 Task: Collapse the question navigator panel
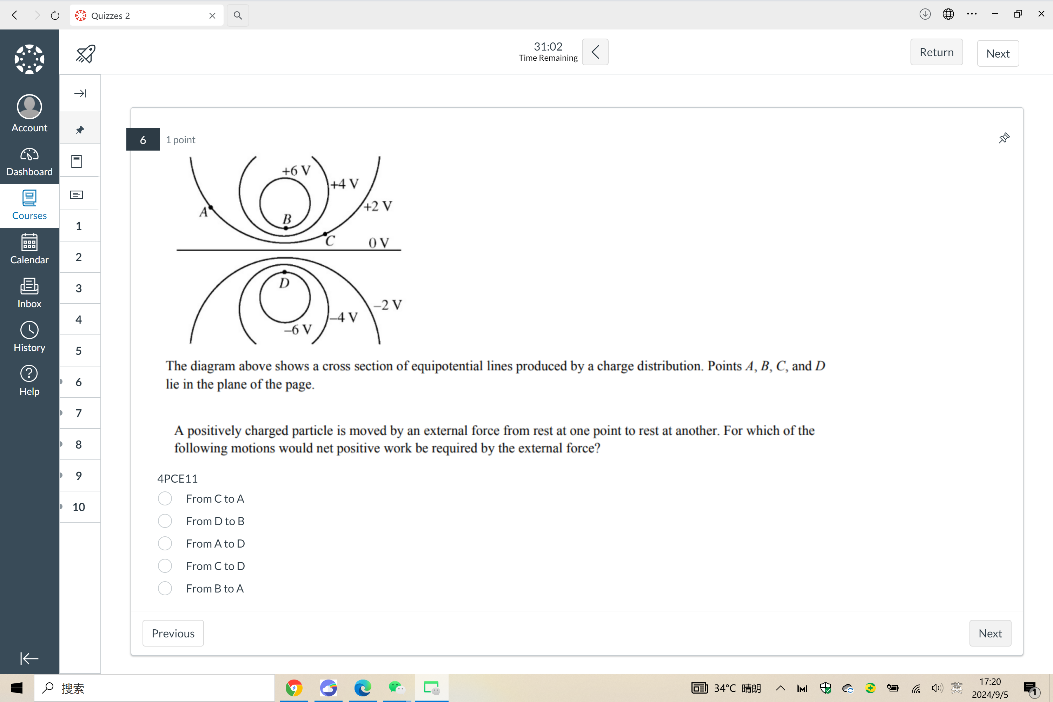[80, 93]
